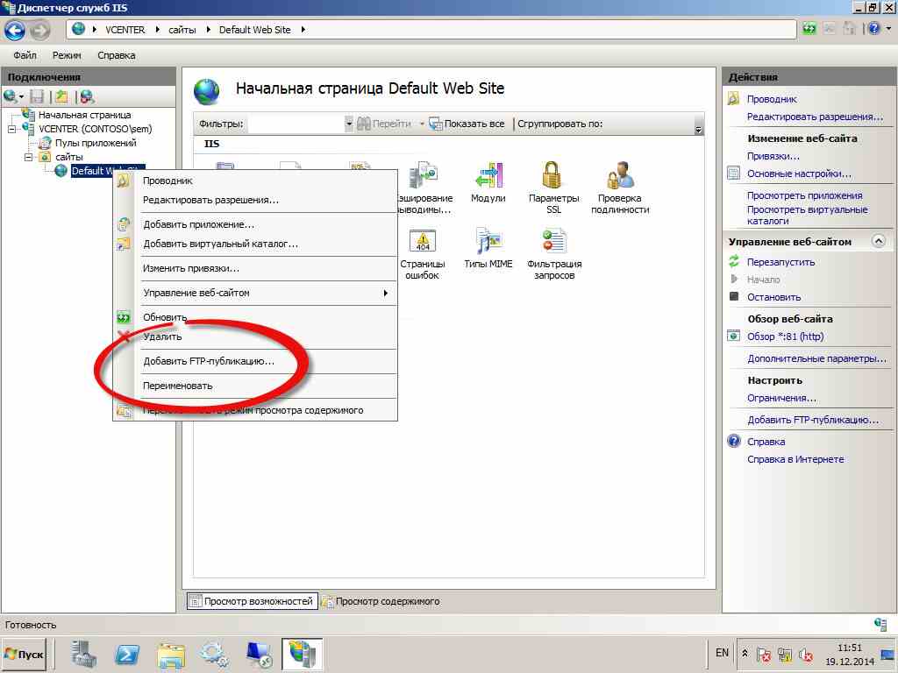Screen dimensions: 898x673
Task: Click the clock showing 11:51
Action: pos(849,648)
